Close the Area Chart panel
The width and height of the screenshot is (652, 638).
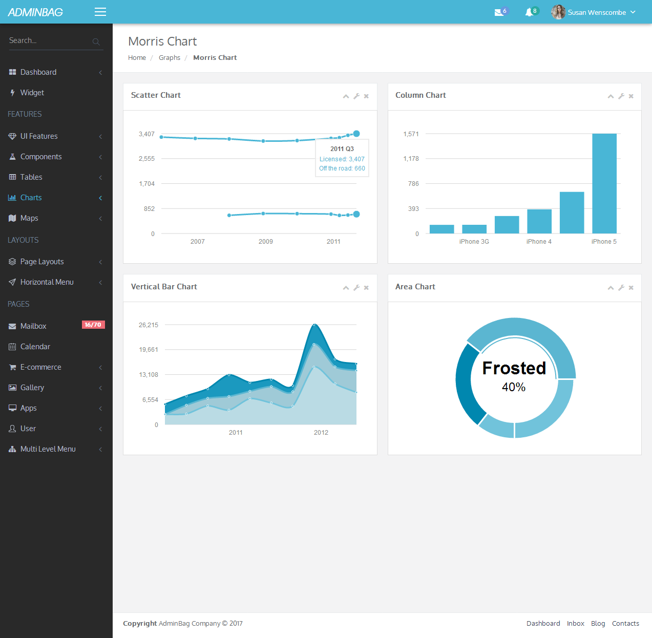coord(631,288)
